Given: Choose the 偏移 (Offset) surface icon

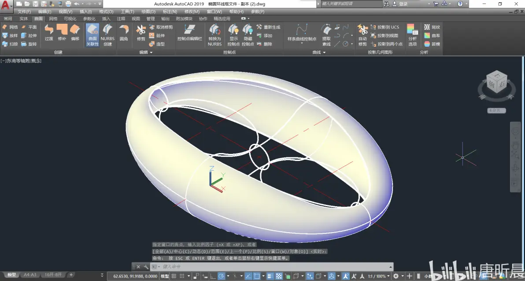Looking at the screenshot, I should 75,33.
